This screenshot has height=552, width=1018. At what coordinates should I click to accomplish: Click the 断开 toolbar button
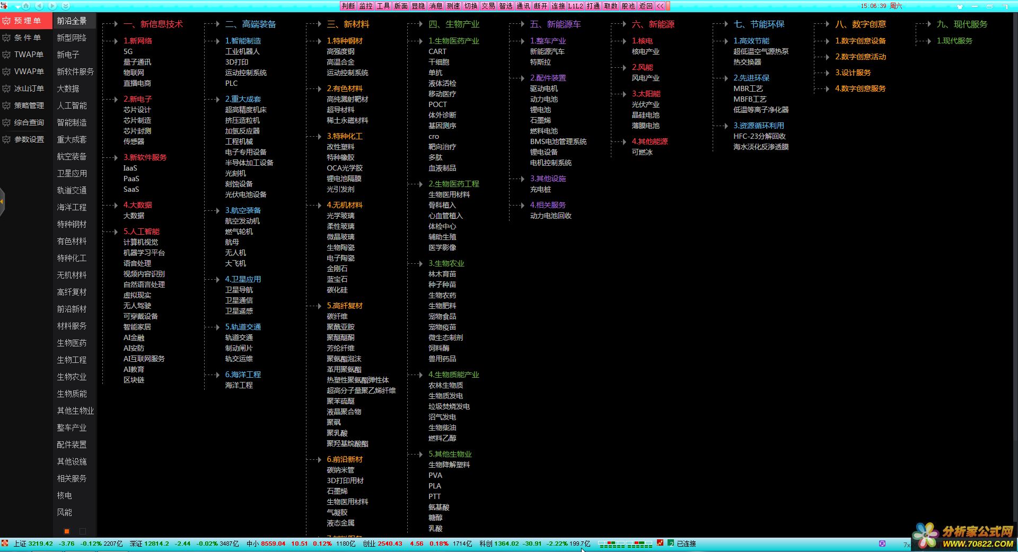click(x=541, y=6)
